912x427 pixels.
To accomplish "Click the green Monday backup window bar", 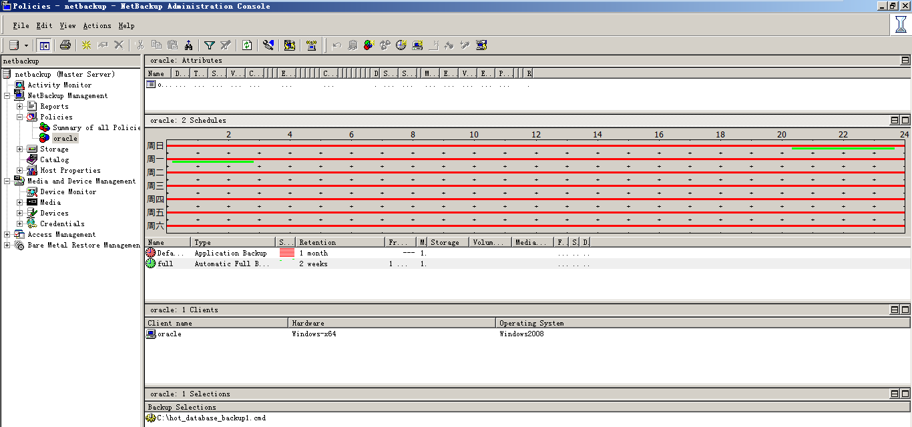I will (x=213, y=161).
